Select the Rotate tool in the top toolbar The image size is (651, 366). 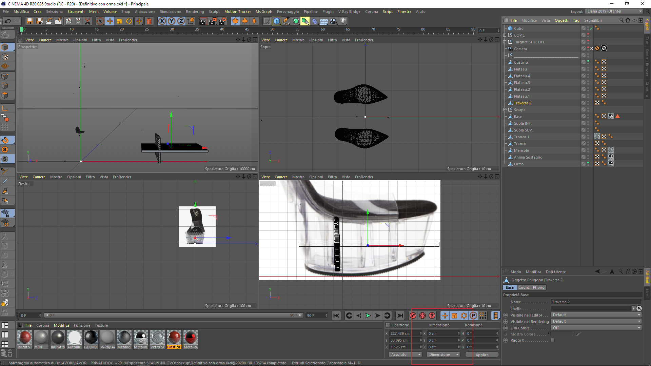tap(129, 21)
